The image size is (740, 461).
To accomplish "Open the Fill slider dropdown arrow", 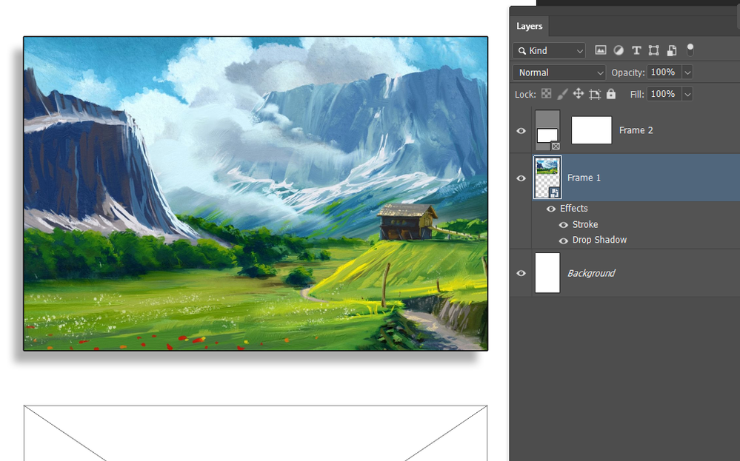I will tap(687, 94).
